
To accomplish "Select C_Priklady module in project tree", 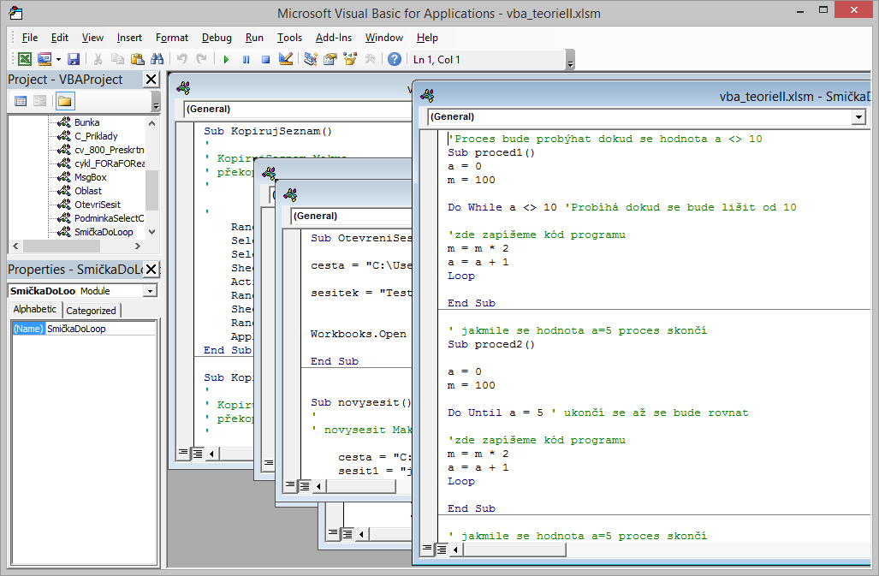I will pyautogui.click(x=96, y=136).
